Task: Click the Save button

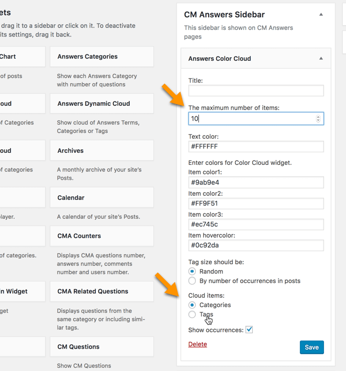Action: (x=311, y=347)
